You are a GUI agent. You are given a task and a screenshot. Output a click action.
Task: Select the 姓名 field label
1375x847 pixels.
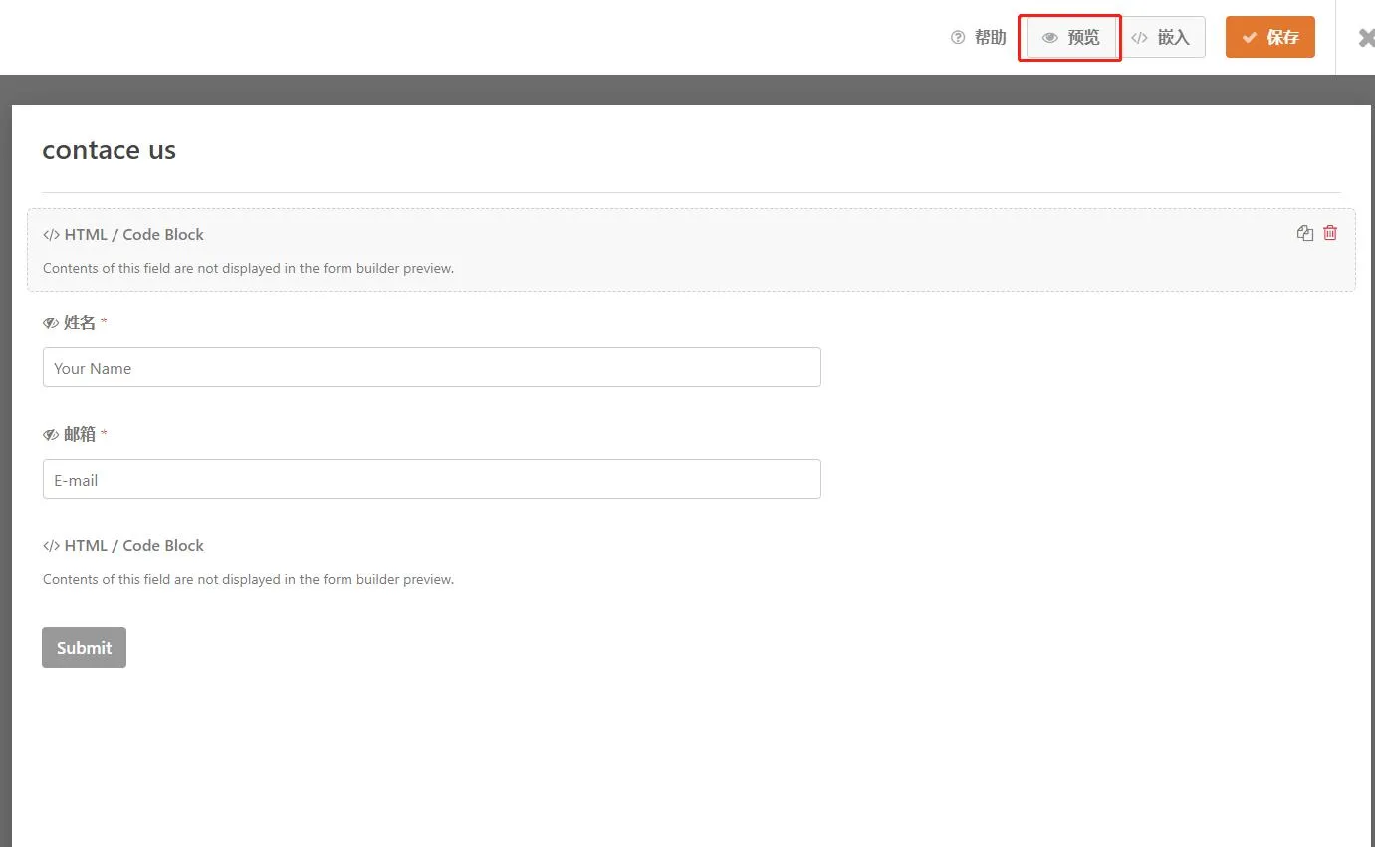[80, 322]
